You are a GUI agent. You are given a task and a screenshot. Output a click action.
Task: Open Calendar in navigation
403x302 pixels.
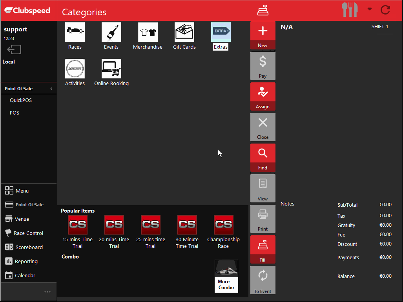pyautogui.click(x=20, y=276)
